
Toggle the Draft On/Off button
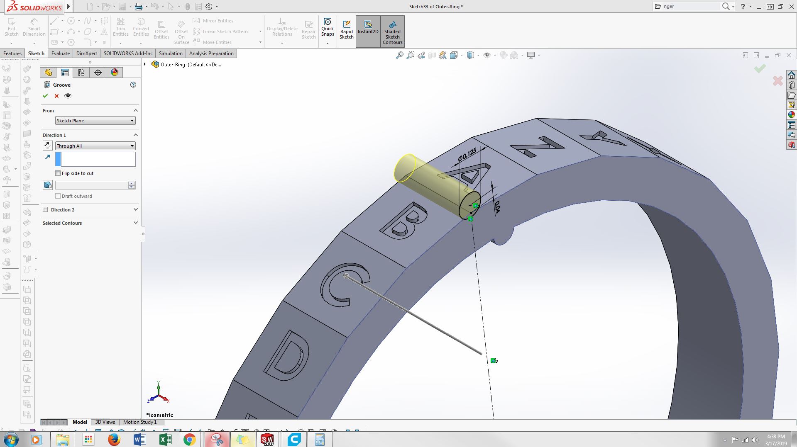(x=48, y=185)
